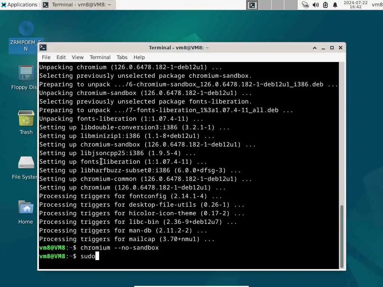The image size is (383, 287).
Task: Open the network connection tray icon
Action: point(305,4)
